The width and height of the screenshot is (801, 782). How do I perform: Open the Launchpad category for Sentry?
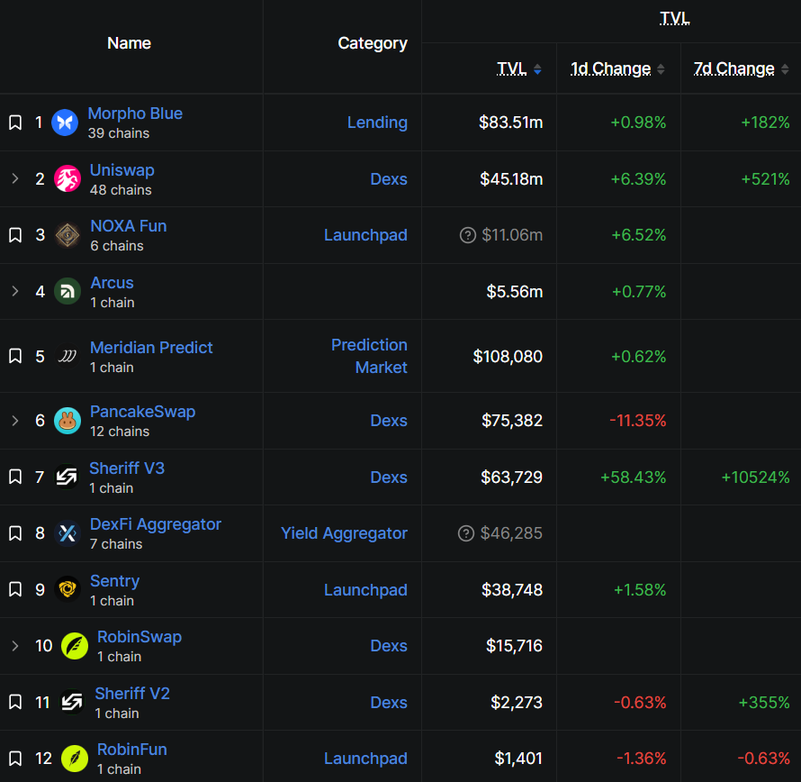click(x=365, y=590)
